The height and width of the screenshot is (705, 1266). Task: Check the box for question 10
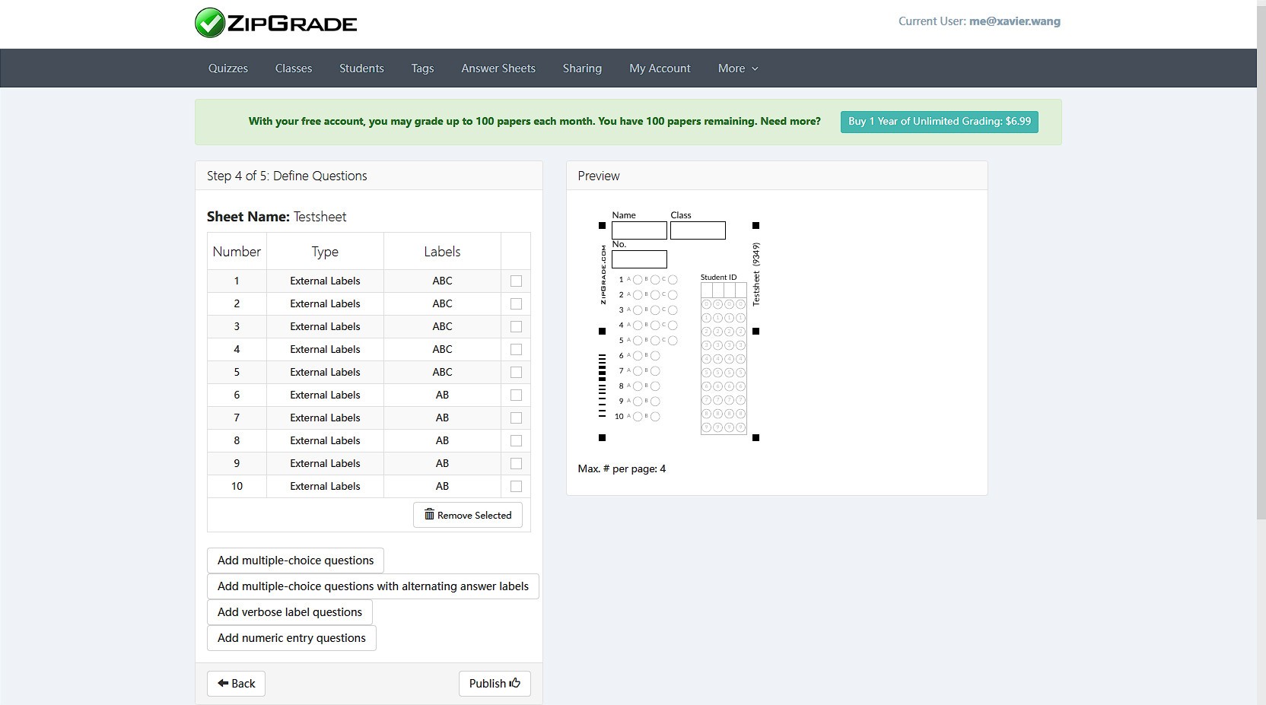516,486
